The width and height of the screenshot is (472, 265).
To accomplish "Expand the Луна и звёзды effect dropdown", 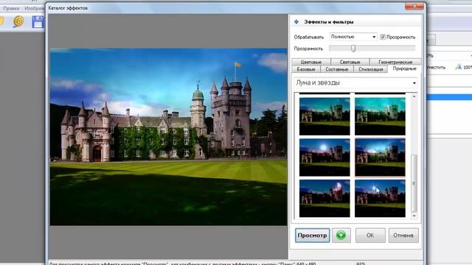I will [355, 82].
